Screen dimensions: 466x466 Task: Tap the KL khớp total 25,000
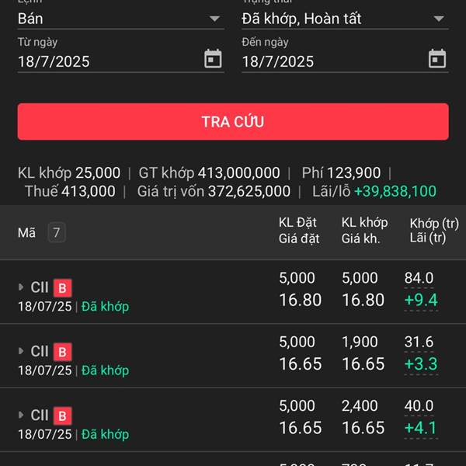(x=98, y=172)
